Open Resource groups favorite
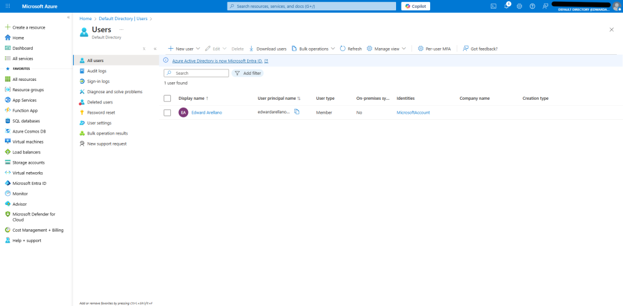 pyautogui.click(x=24, y=90)
